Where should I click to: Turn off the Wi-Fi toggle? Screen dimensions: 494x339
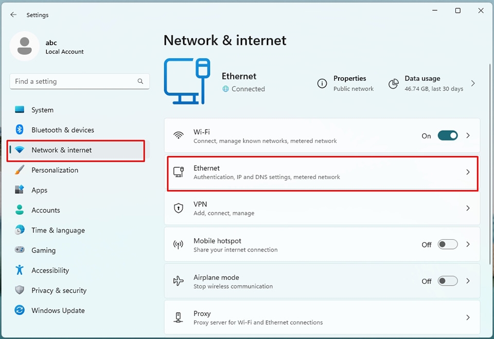[x=448, y=135]
